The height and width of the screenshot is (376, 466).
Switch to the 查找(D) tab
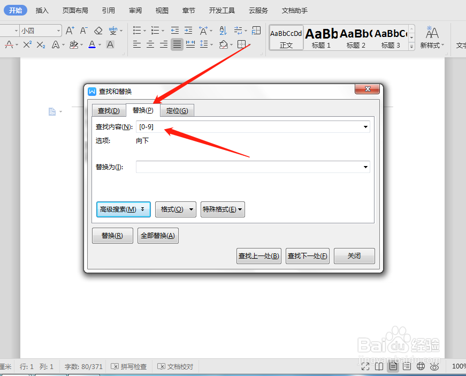click(x=109, y=111)
